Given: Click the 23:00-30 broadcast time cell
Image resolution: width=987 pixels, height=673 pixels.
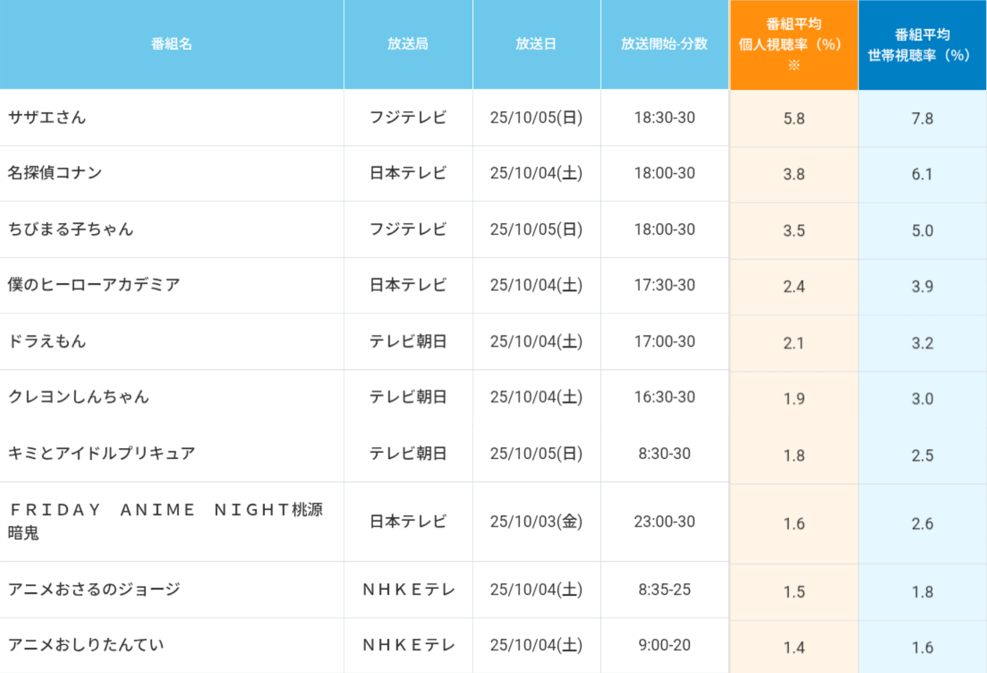Looking at the screenshot, I should [664, 522].
